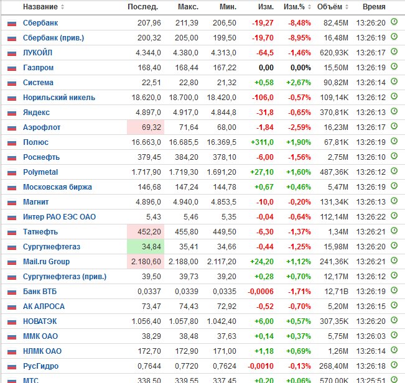Click the Послед. column header

(143, 7)
